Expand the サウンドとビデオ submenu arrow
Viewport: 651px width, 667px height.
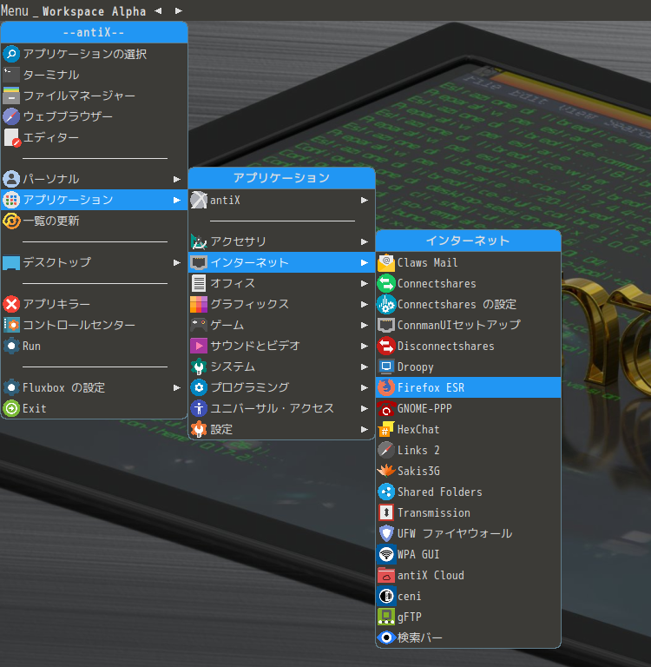365,346
